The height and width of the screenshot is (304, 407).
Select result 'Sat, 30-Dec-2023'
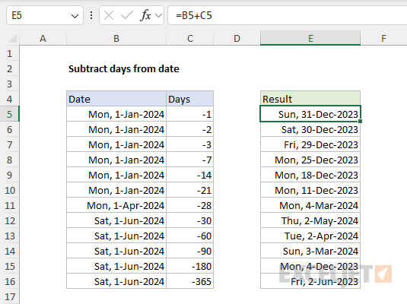point(310,129)
